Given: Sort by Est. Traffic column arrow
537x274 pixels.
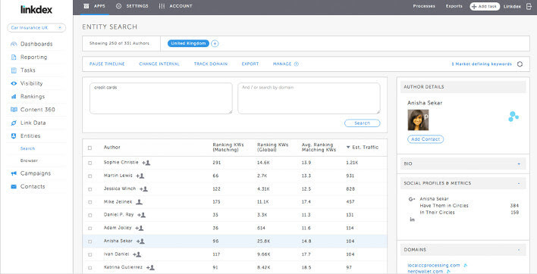Looking at the screenshot, I should (x=348, y=148).
